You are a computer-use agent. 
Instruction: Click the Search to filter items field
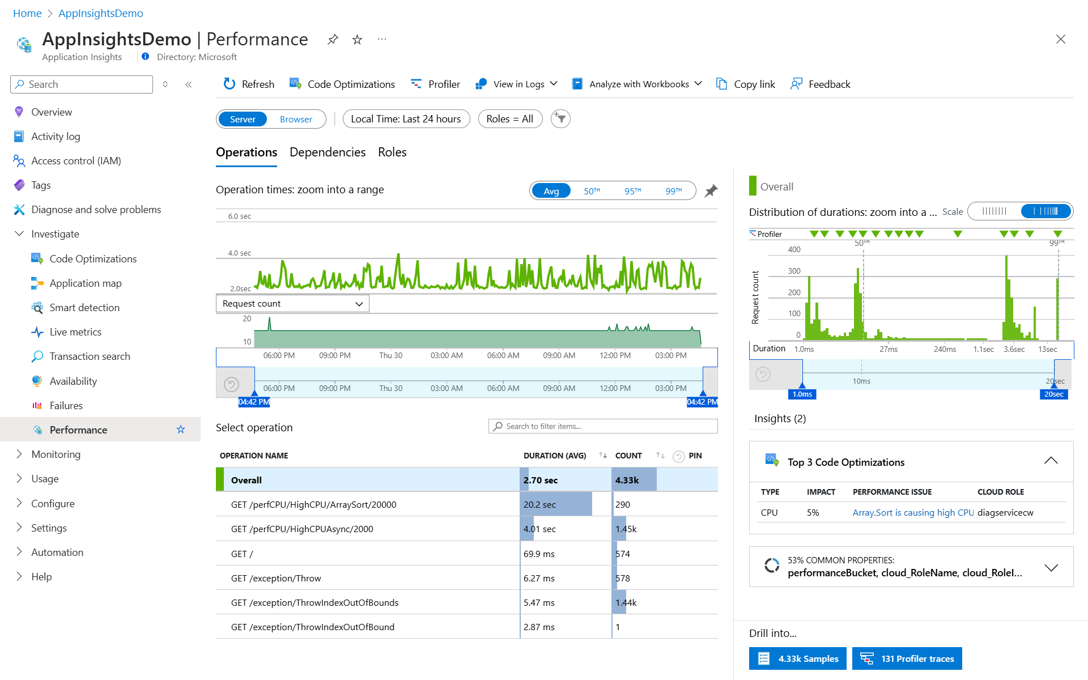[603, 426]
